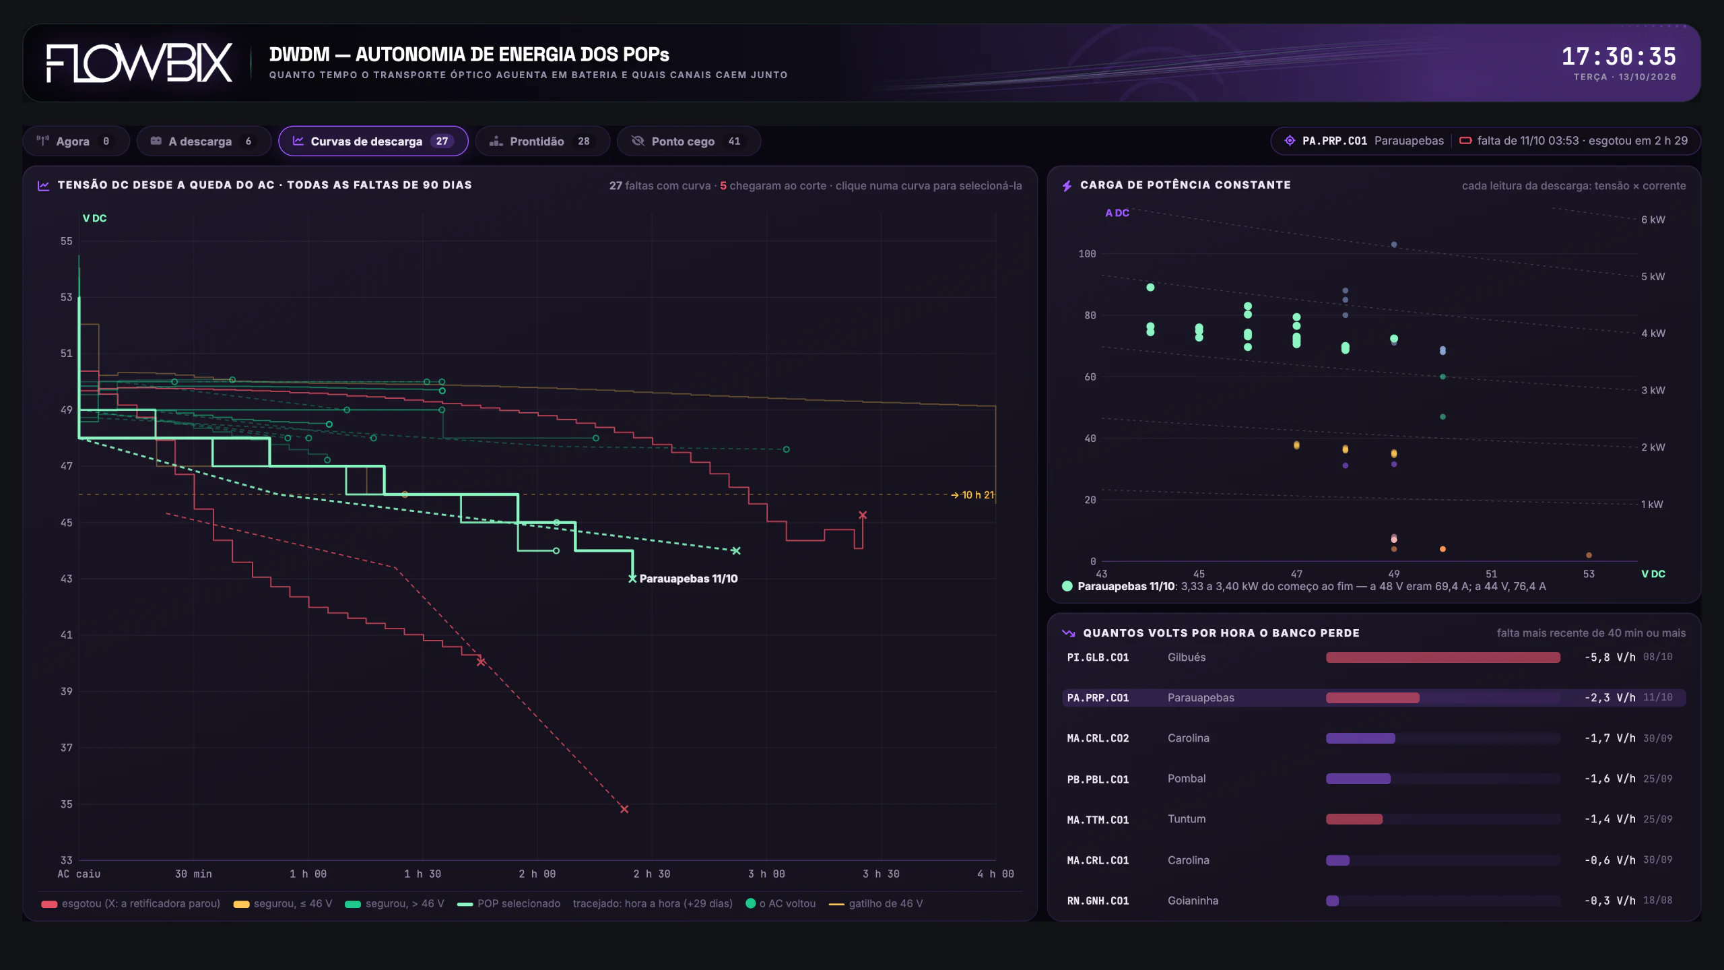The height and width of the screenshot is (970, 1724).
Task: Select the Curvas de descarga tab
Action: coord(373,141)
